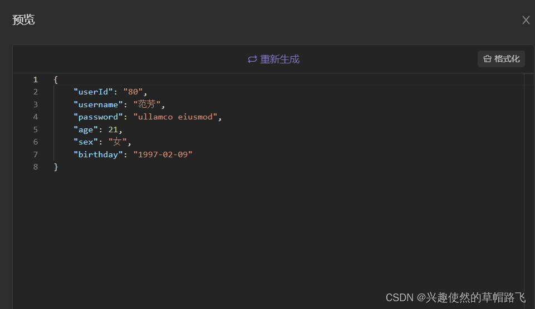
Task: Click line number 1 in gutter
Action: click(x=36, y=79)
